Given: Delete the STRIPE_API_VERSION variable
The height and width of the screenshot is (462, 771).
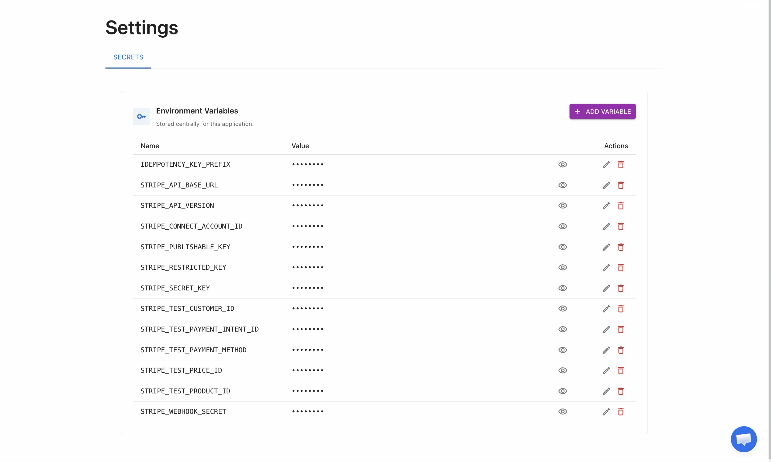Looking at the screenshot, I should coord(621,206).
